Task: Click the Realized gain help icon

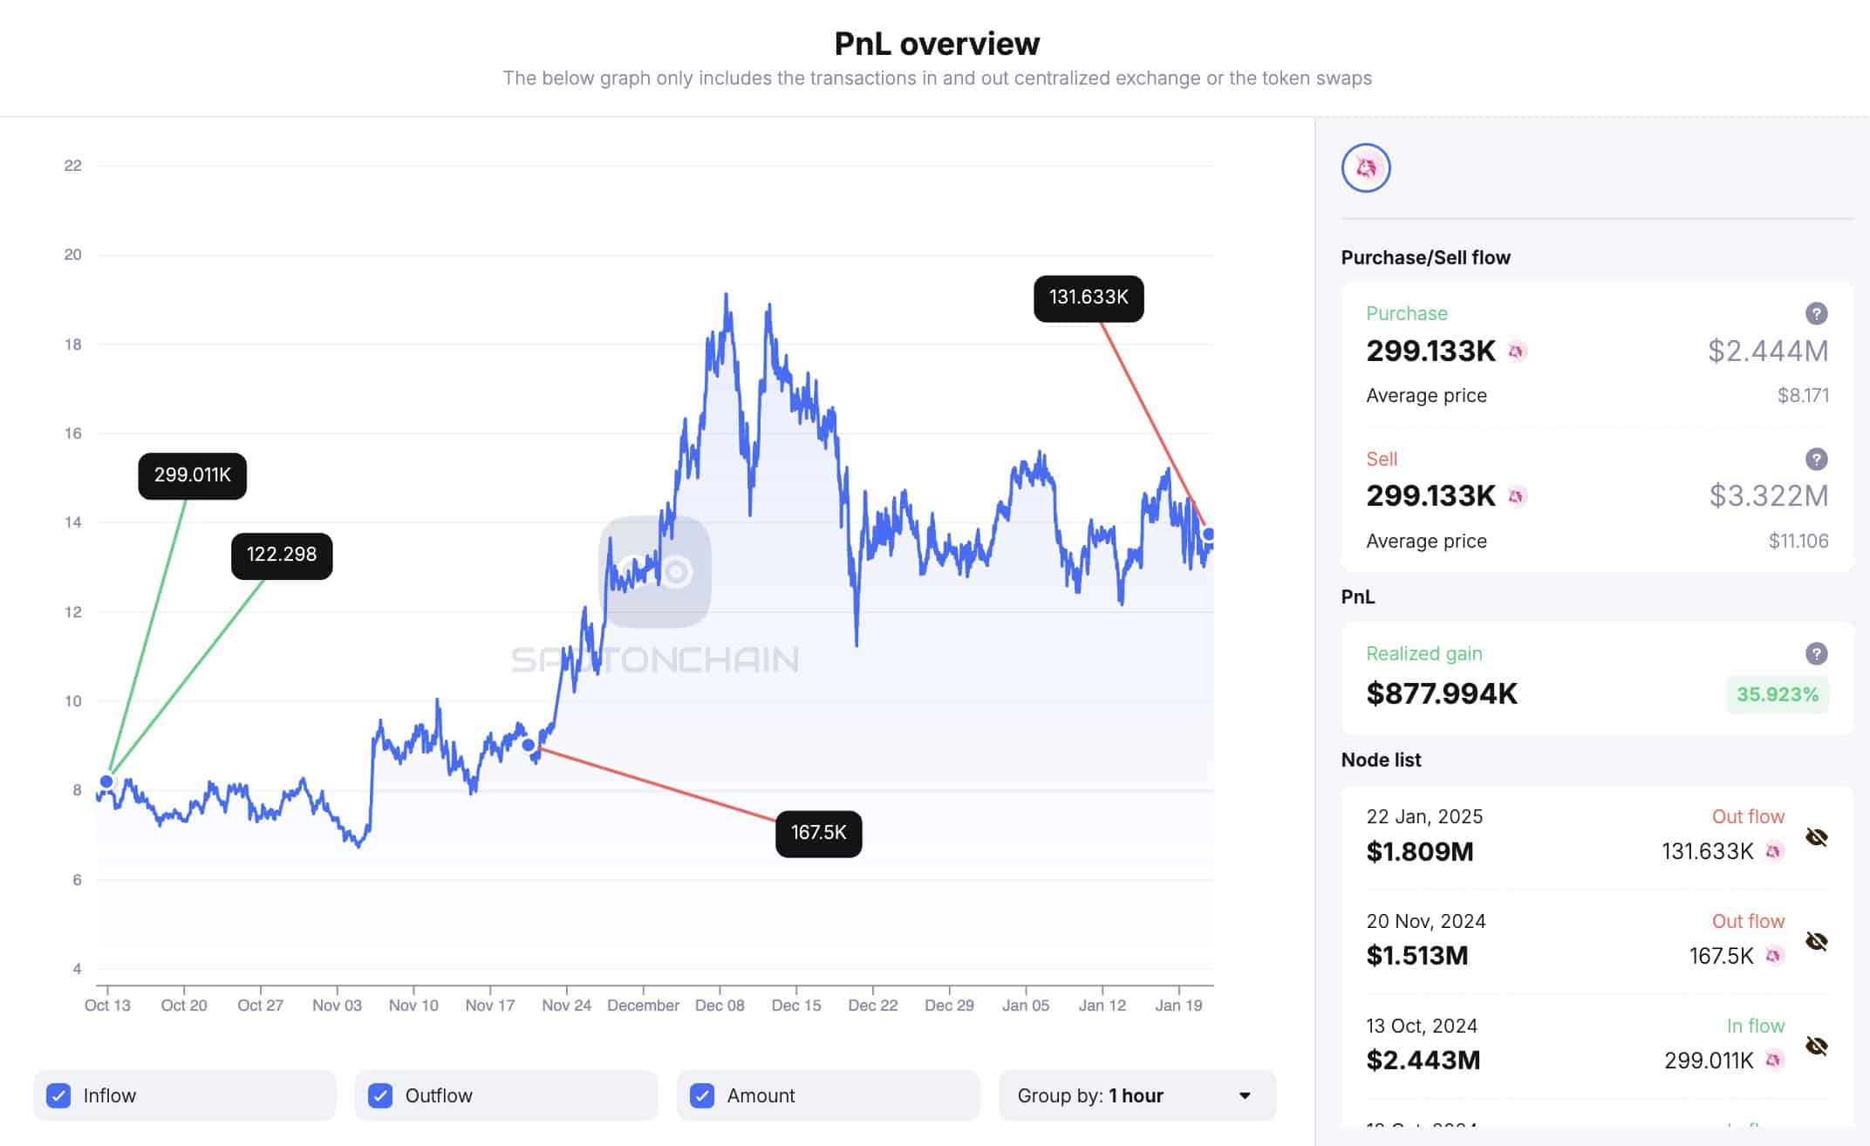Action: click(1816, 654)
